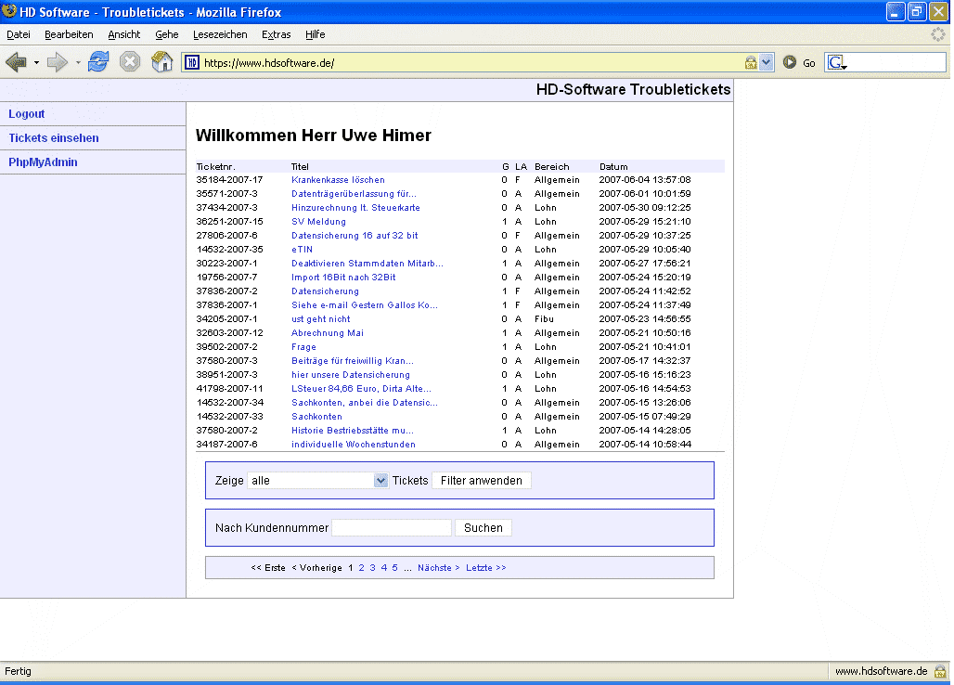
Task: Click the HD site favicon in address bar
Action: coord(192,62)
